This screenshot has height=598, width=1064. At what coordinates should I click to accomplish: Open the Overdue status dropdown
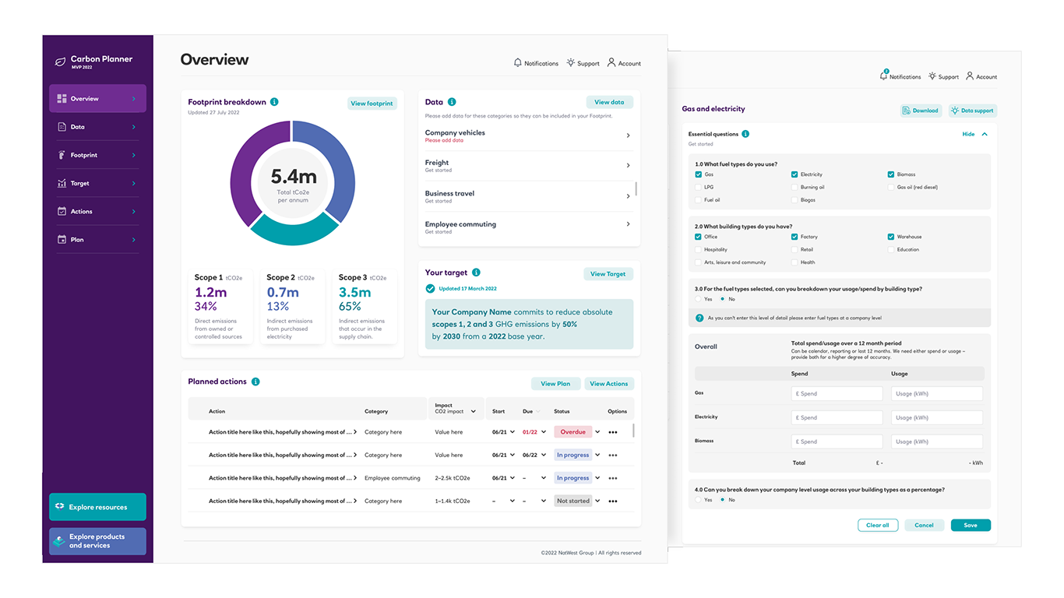[x=597, y=432]
